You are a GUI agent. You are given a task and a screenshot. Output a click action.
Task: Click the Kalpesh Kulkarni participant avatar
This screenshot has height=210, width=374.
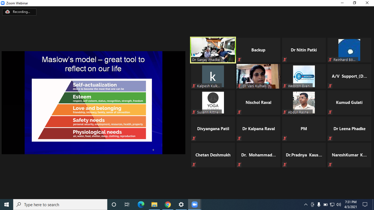[213, 76]
